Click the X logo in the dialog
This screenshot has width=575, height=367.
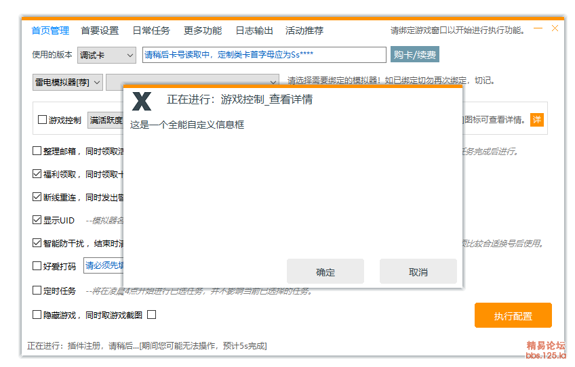point(142,101)
